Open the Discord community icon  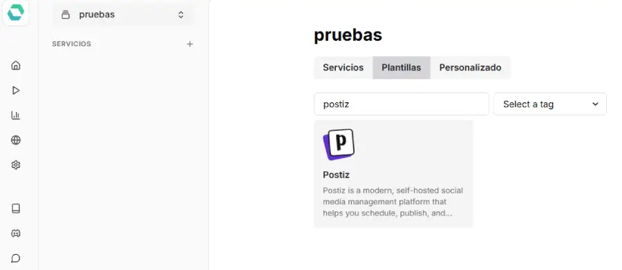[15, 233]
